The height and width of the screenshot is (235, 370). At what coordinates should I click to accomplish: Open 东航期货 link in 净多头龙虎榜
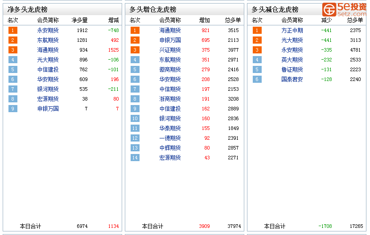48,40
